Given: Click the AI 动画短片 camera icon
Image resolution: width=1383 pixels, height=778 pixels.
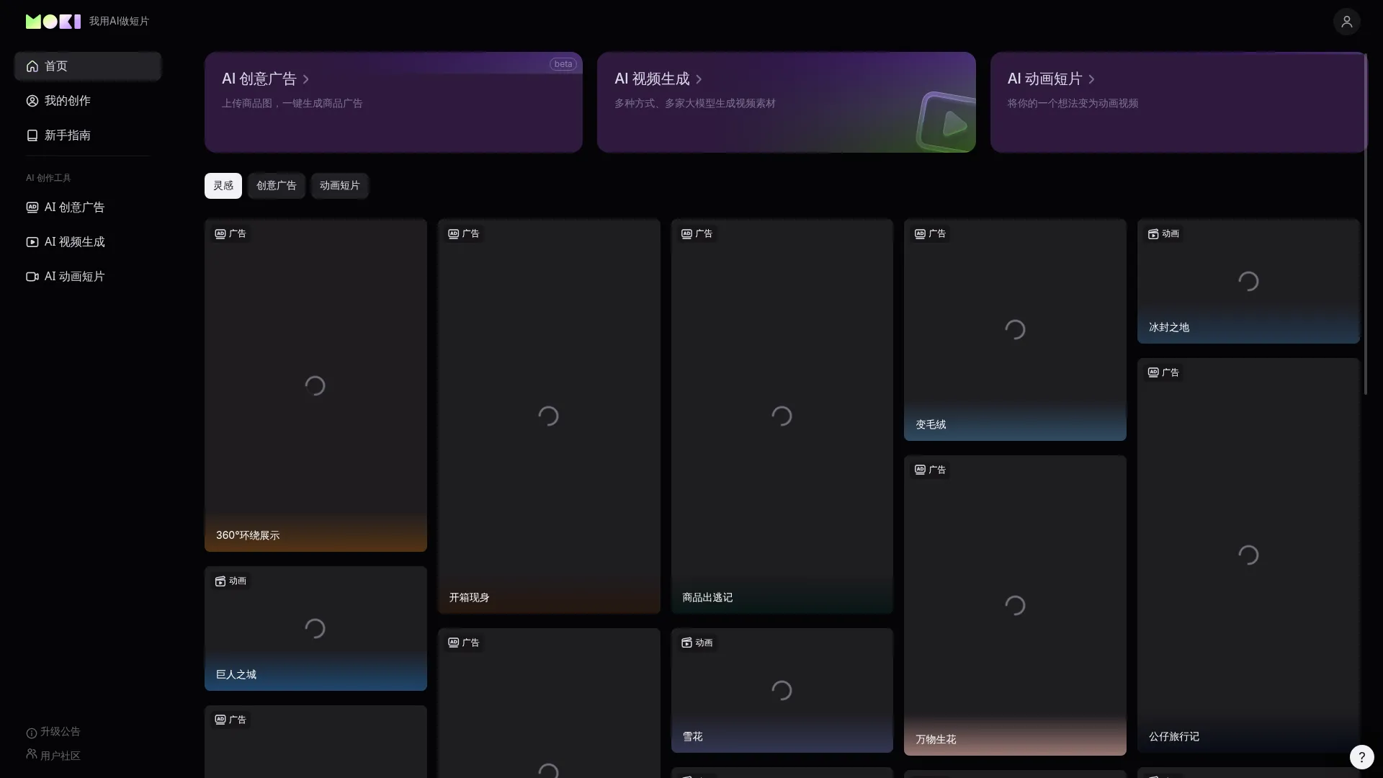Looking at the screenshot, I should point(32,277).
